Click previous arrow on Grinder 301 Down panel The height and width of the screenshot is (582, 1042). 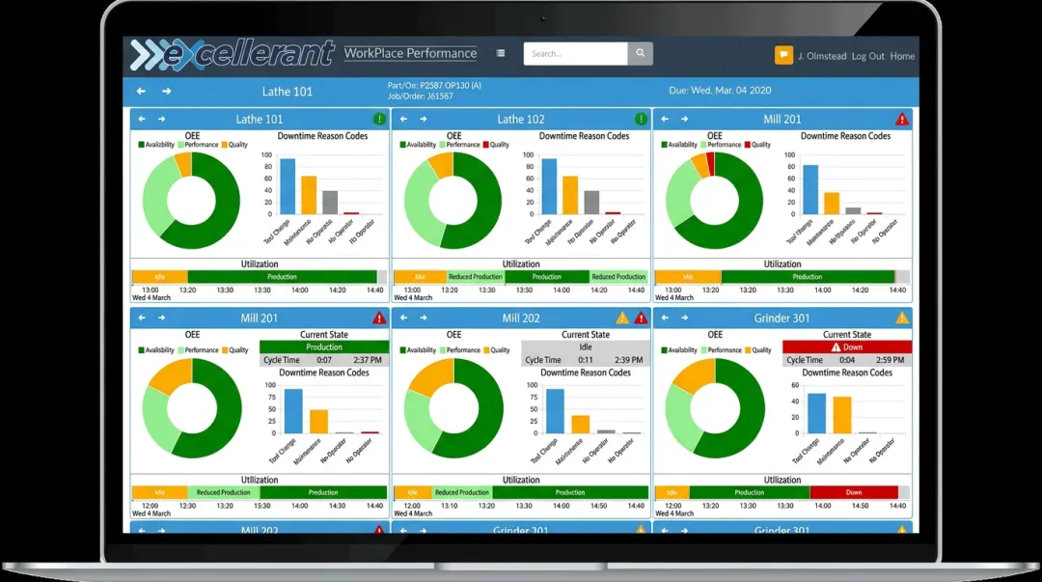665,318
